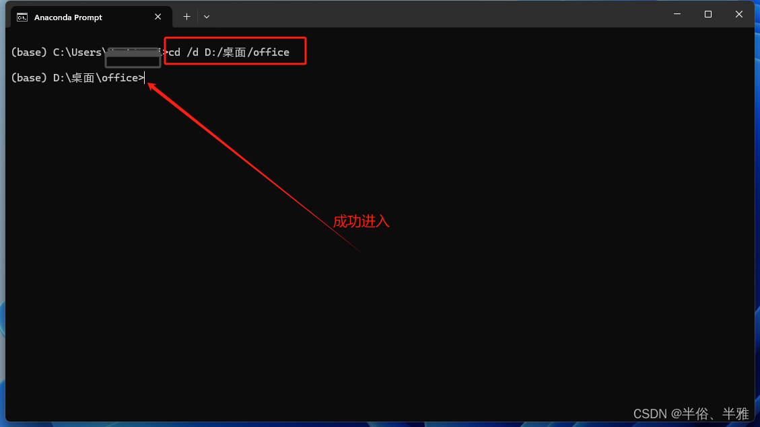Close the whole terminal window
This screenshot has height=427, width=760.
tap(738, 14)
